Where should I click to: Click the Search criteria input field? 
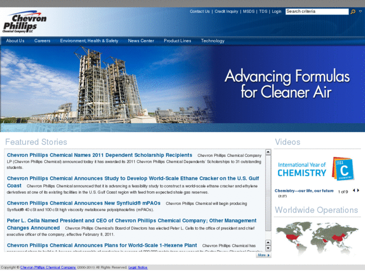(317, 12)
